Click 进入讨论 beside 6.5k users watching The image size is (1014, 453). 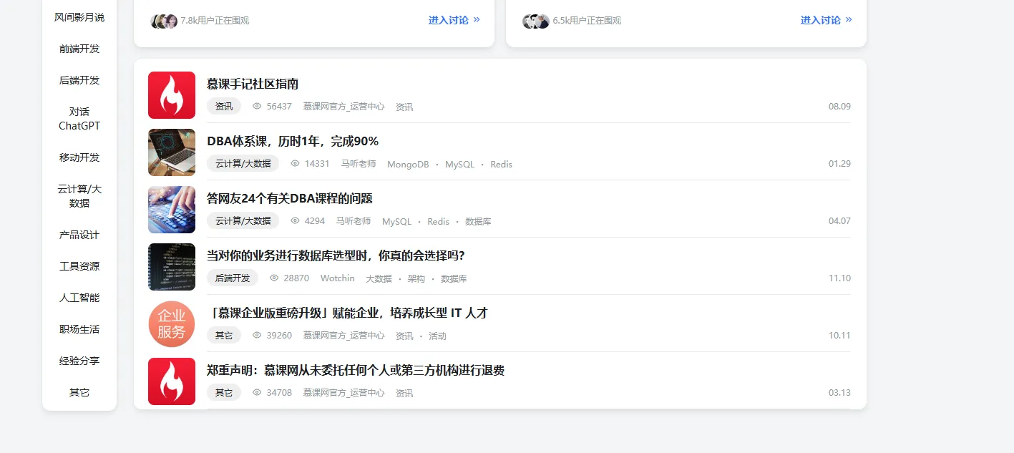click(x=826, y=20)
